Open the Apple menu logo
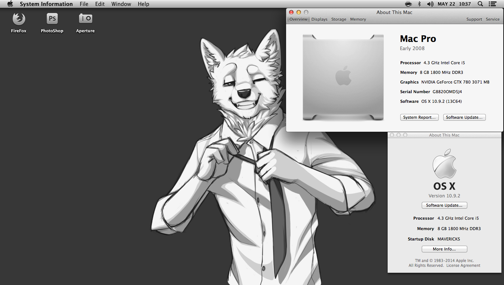The image size is (504, 285). coord(10,4)
